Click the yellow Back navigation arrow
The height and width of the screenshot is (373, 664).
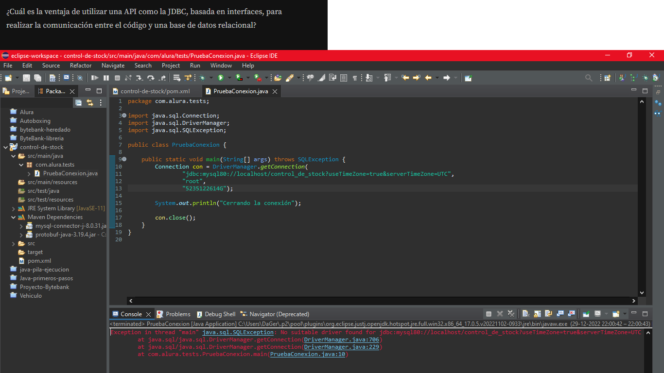coord(429,78)
